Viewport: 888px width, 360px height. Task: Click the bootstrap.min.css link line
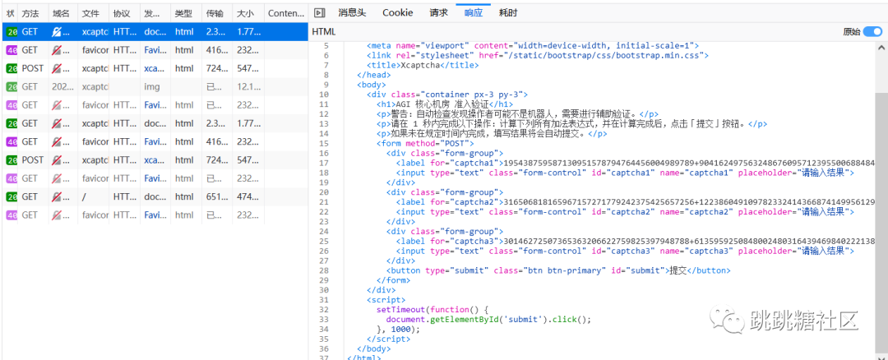[538, 55]
